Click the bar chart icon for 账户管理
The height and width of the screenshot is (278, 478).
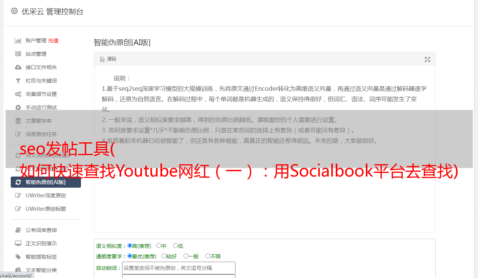tap(18, 41)
